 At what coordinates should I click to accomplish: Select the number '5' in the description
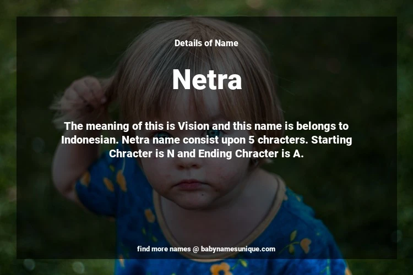tap(252, 140)
